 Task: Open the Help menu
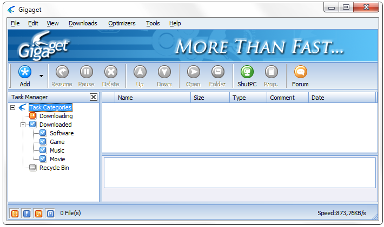(175, 23)
